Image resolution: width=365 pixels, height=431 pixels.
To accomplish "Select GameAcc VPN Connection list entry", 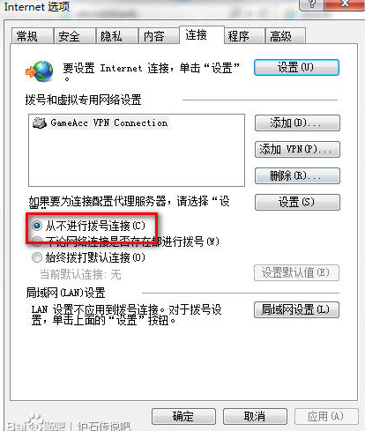I will click(x=101, y=123).
